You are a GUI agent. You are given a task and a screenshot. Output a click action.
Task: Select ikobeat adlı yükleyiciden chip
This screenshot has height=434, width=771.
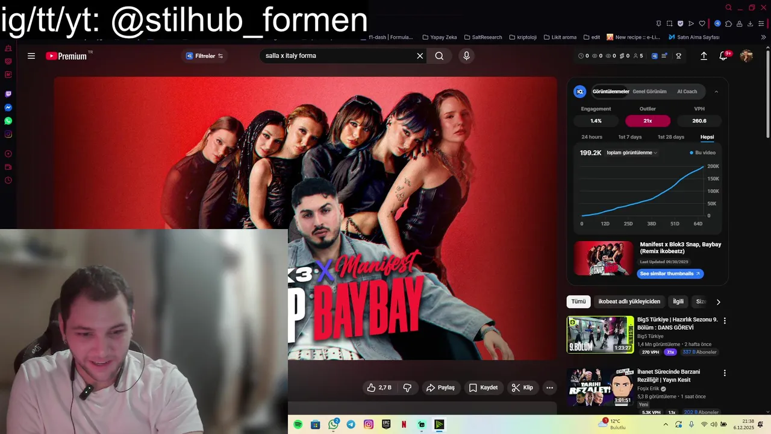629,301
